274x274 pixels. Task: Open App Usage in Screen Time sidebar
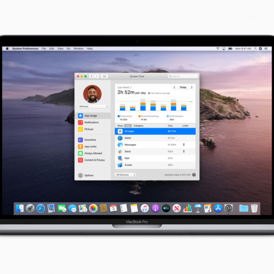point(93,116)
